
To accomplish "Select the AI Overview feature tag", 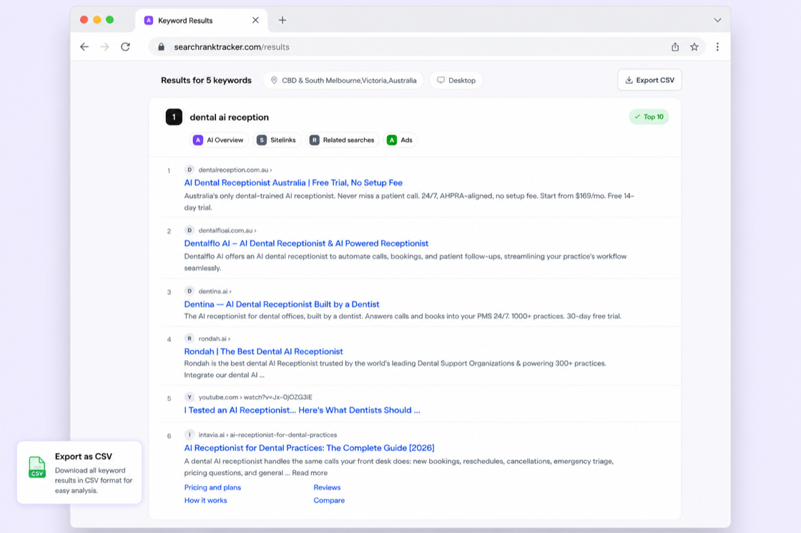I will (219, 140).
